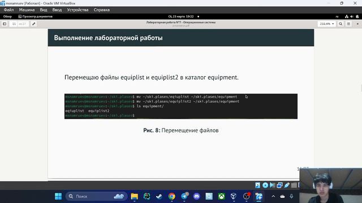
Task: Open the Справка menu
Action: click(x=102, y=10)
